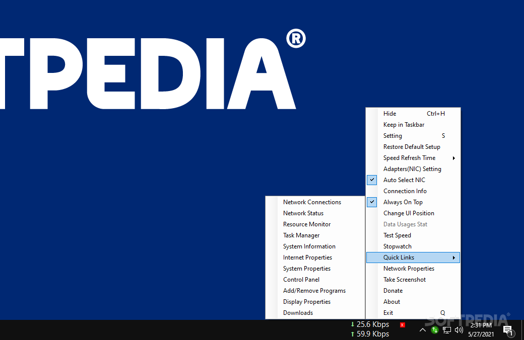Choose Restore Default Setup
The width and height of the screenshot is (524, 340).
pos(413,146)
